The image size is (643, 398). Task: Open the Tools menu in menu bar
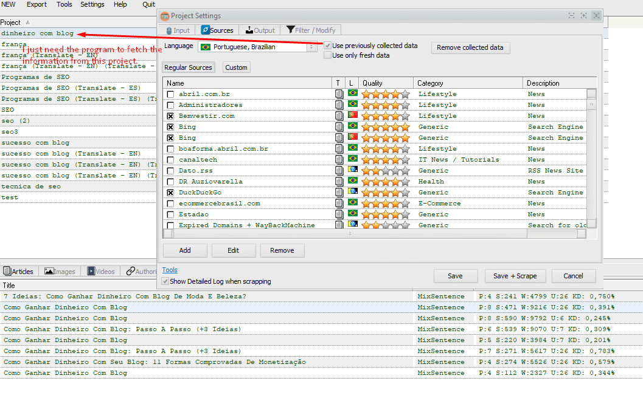[64, 4]
